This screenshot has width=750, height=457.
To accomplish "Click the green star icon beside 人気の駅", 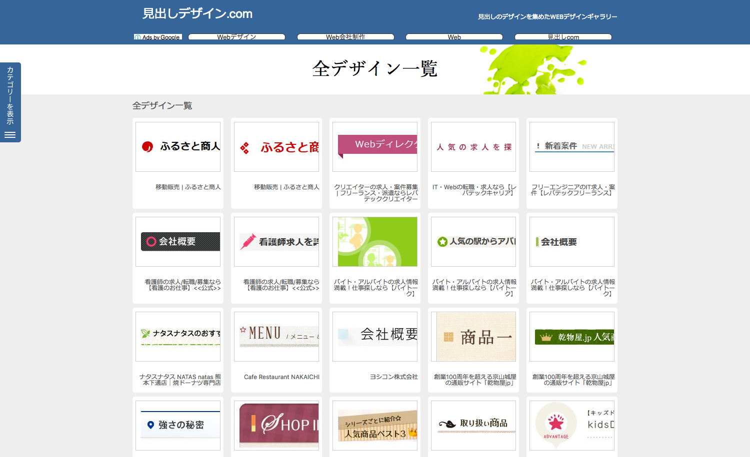I will click(x=442, y=242).
